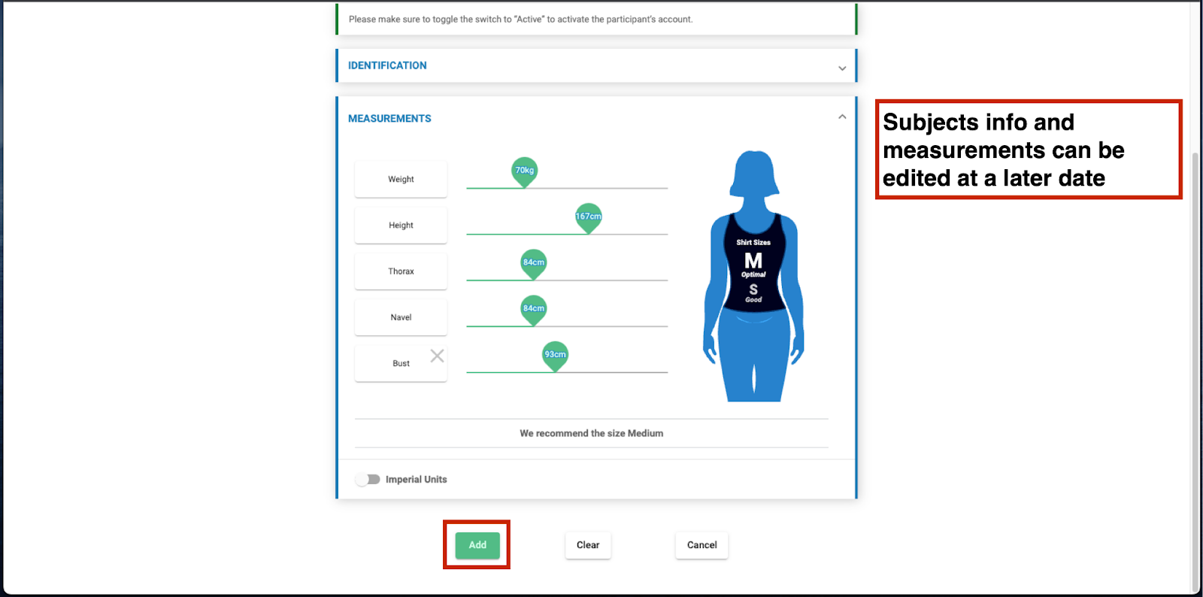Viewport: 1203px width, 597px height.
Task: Click the 167cm height slider marker
Action: click(589, 218)
